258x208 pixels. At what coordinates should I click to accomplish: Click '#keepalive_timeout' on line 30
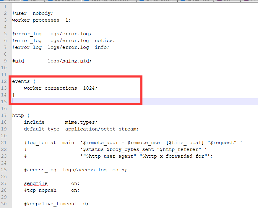tap(51, 204)
